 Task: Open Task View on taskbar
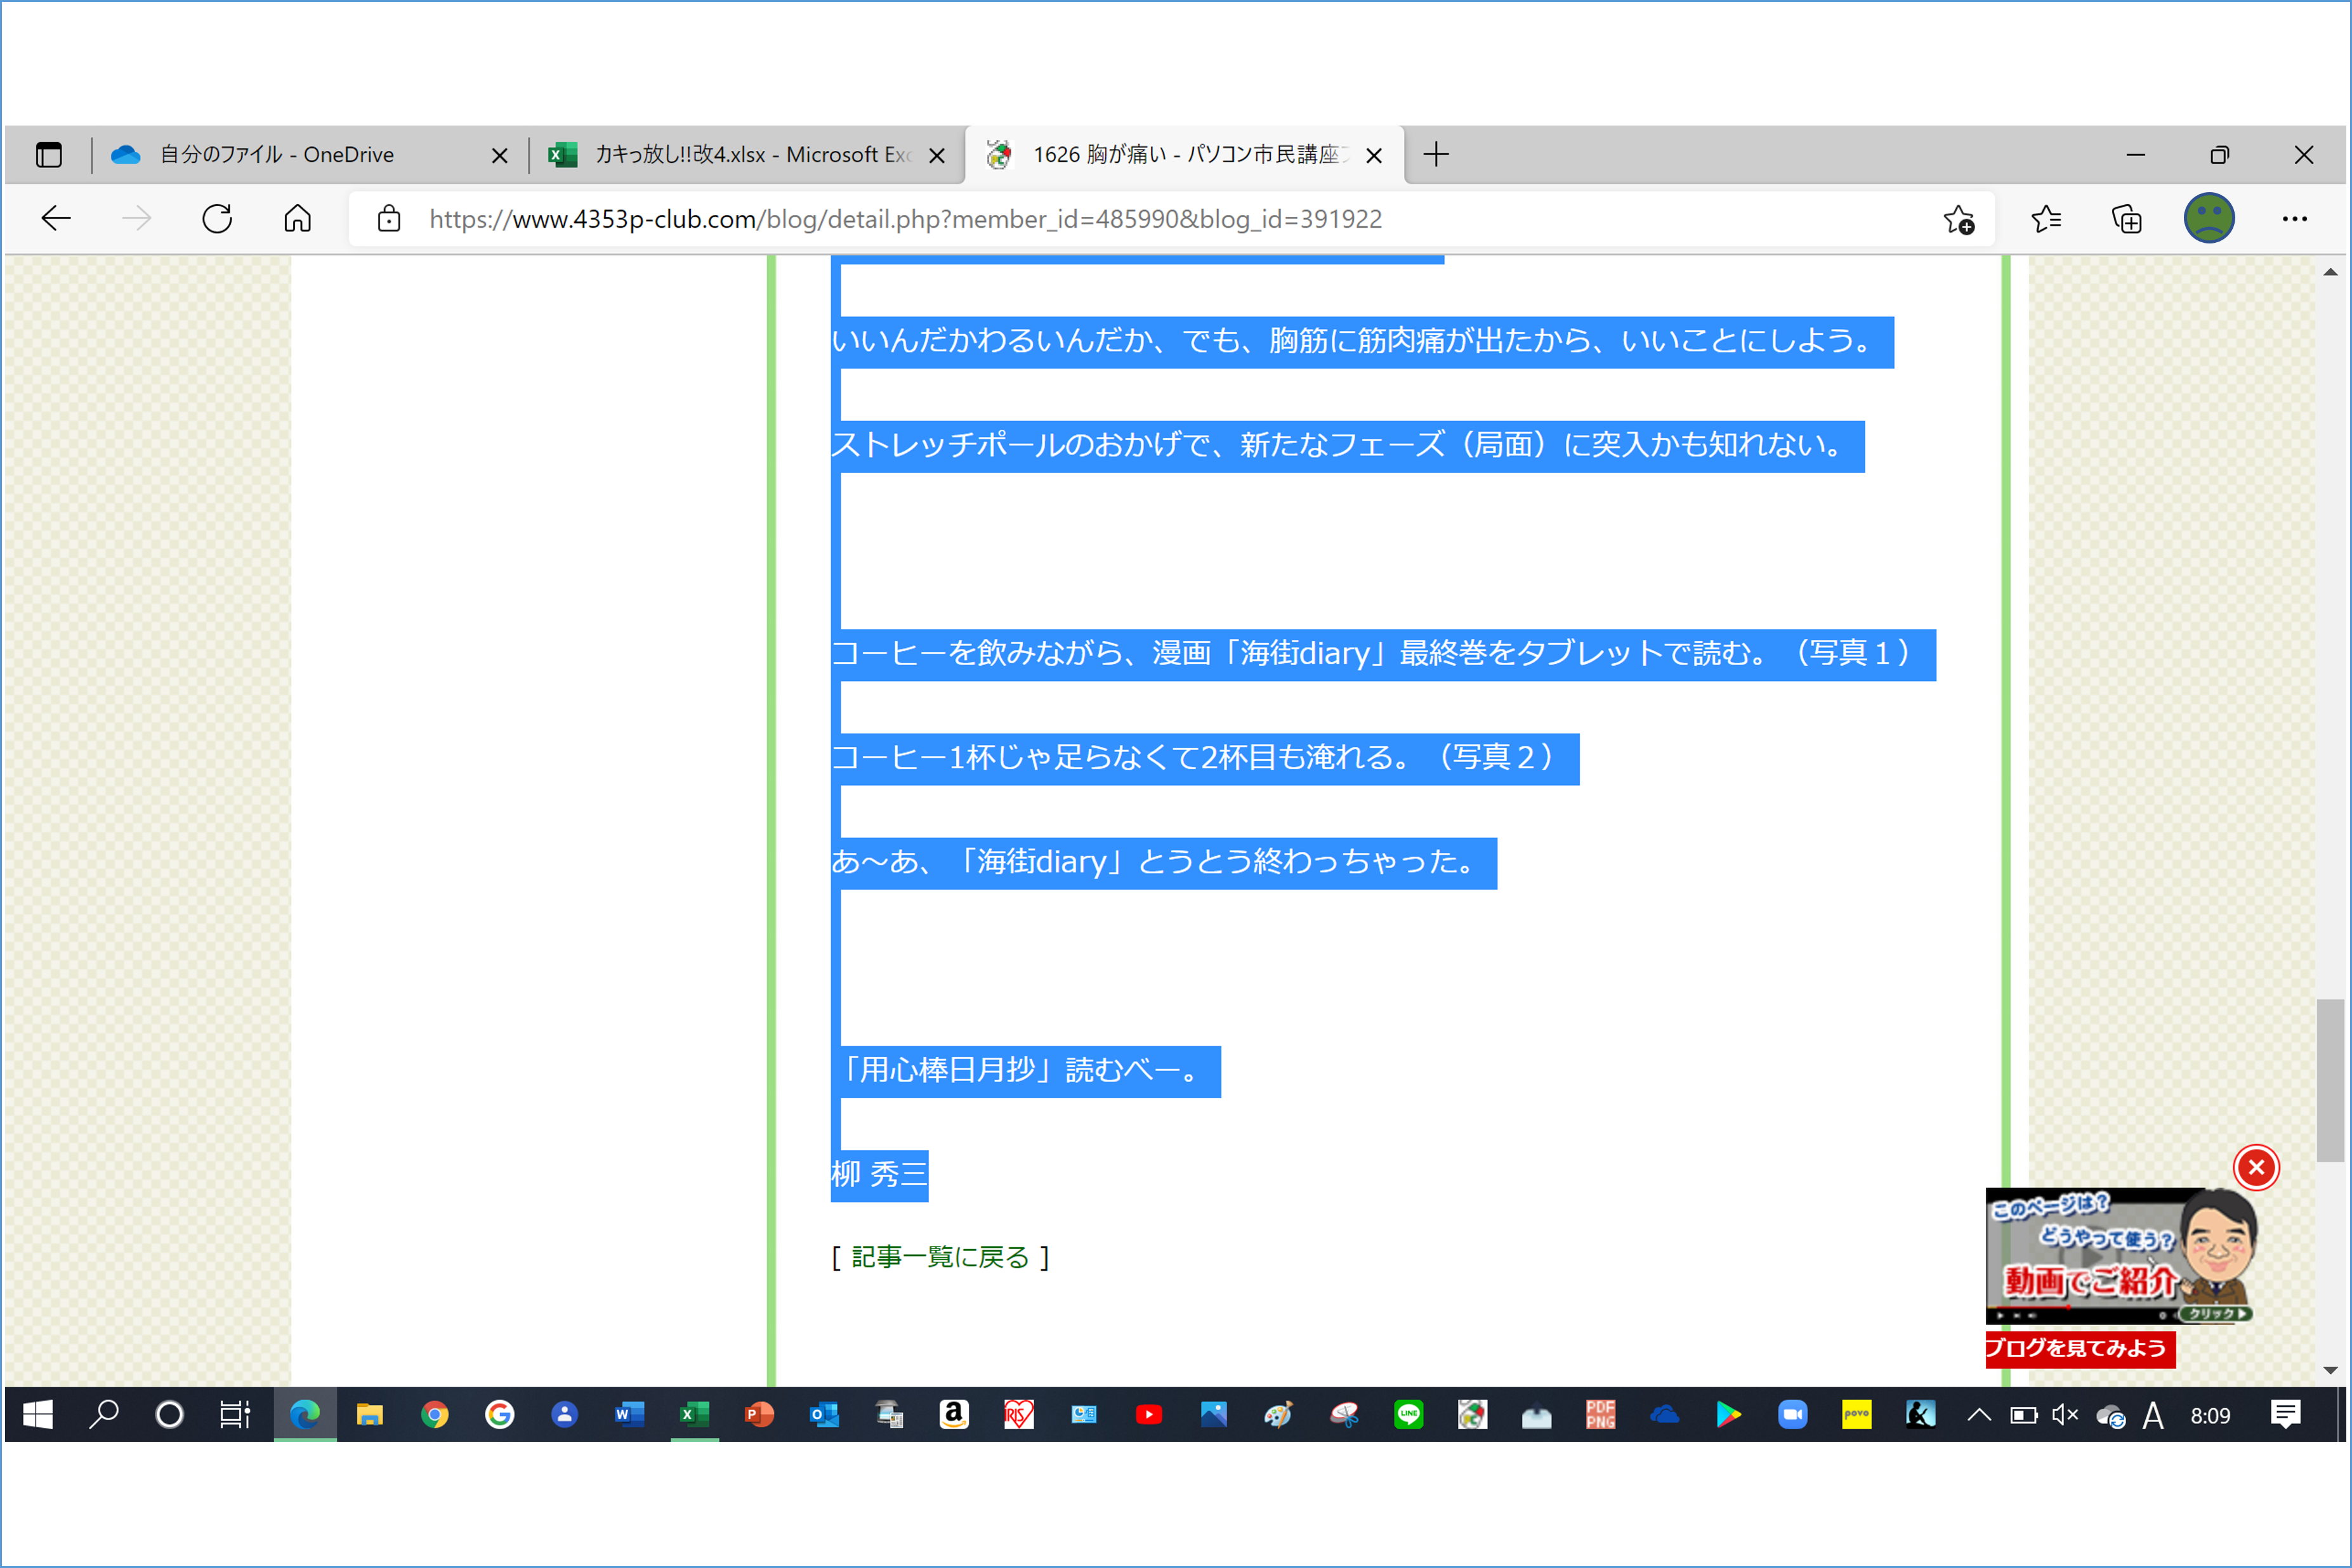234,1414
